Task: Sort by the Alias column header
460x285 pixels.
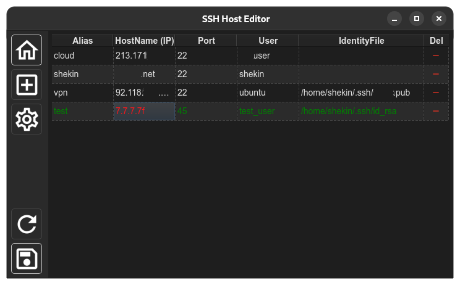Action: click(82, 41)
